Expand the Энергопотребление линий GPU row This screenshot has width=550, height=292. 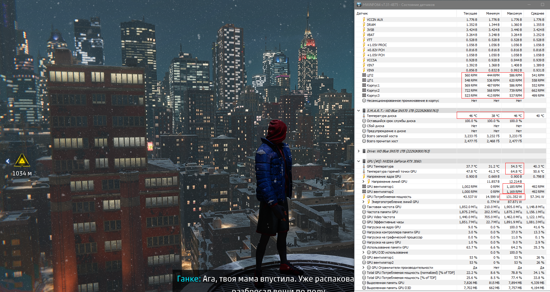[x=363, y=202]
